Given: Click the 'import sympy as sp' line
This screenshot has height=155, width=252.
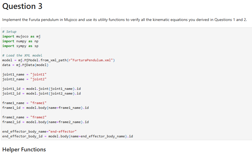Looking at the screenshot, I should [x=21, y=46].
